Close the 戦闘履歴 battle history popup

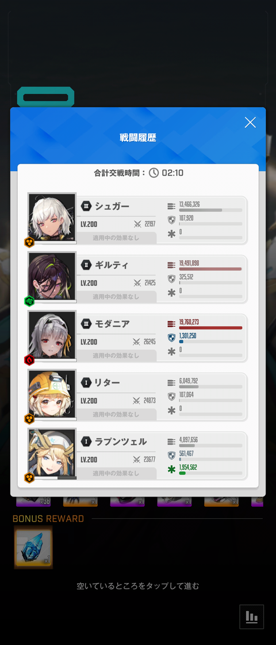(250, 122)
